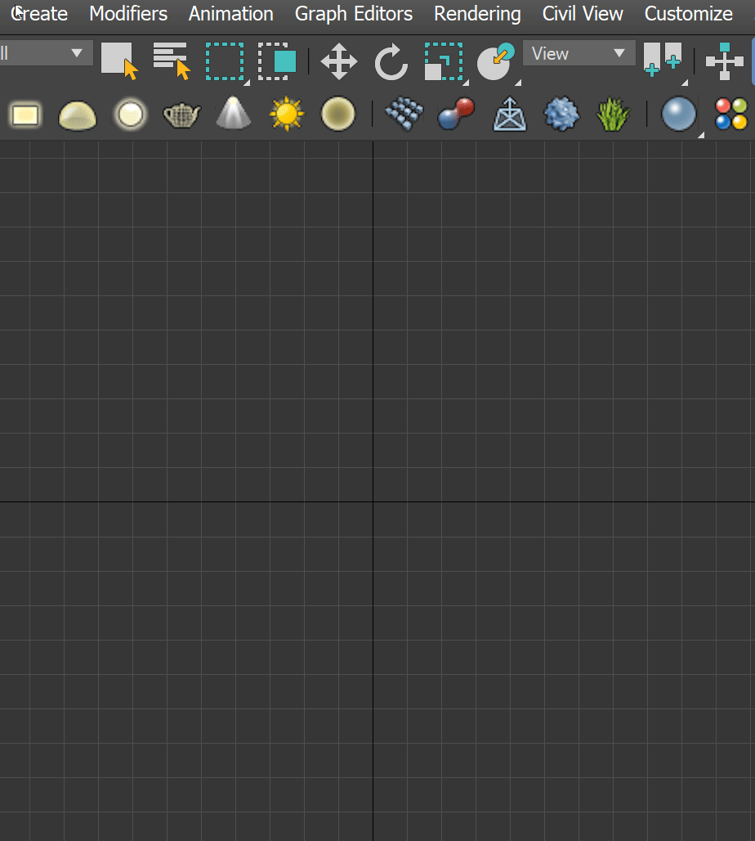Screen dimensions: 755x841
Task: Open Select by Name list tool
Action: pyautogui.click(x=171, y=61)
